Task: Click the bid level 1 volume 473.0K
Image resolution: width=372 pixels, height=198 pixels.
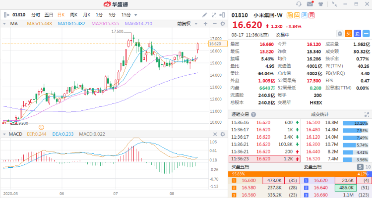Action: pyautogui.click(x=273, y=181)
